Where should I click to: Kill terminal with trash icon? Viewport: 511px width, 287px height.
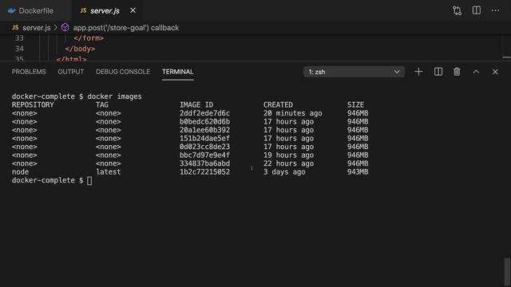[x=457, y=72]
